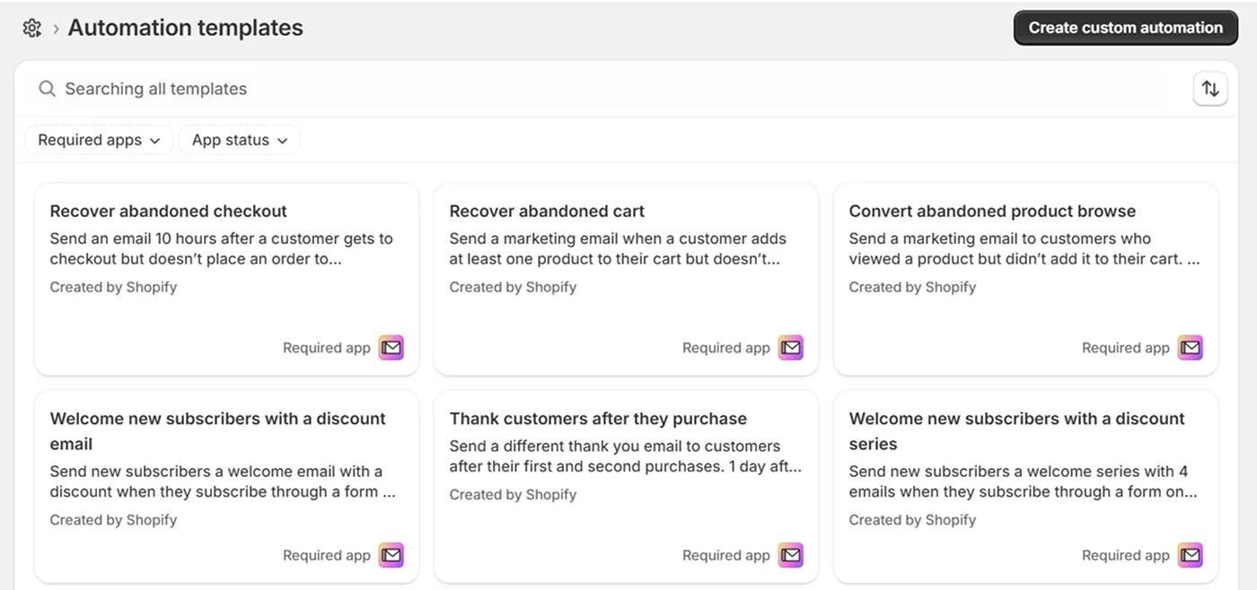The image size is (1257, 590).
Task: Click the email icon on Welcome subscribers discount email
Action: point(391,555)
